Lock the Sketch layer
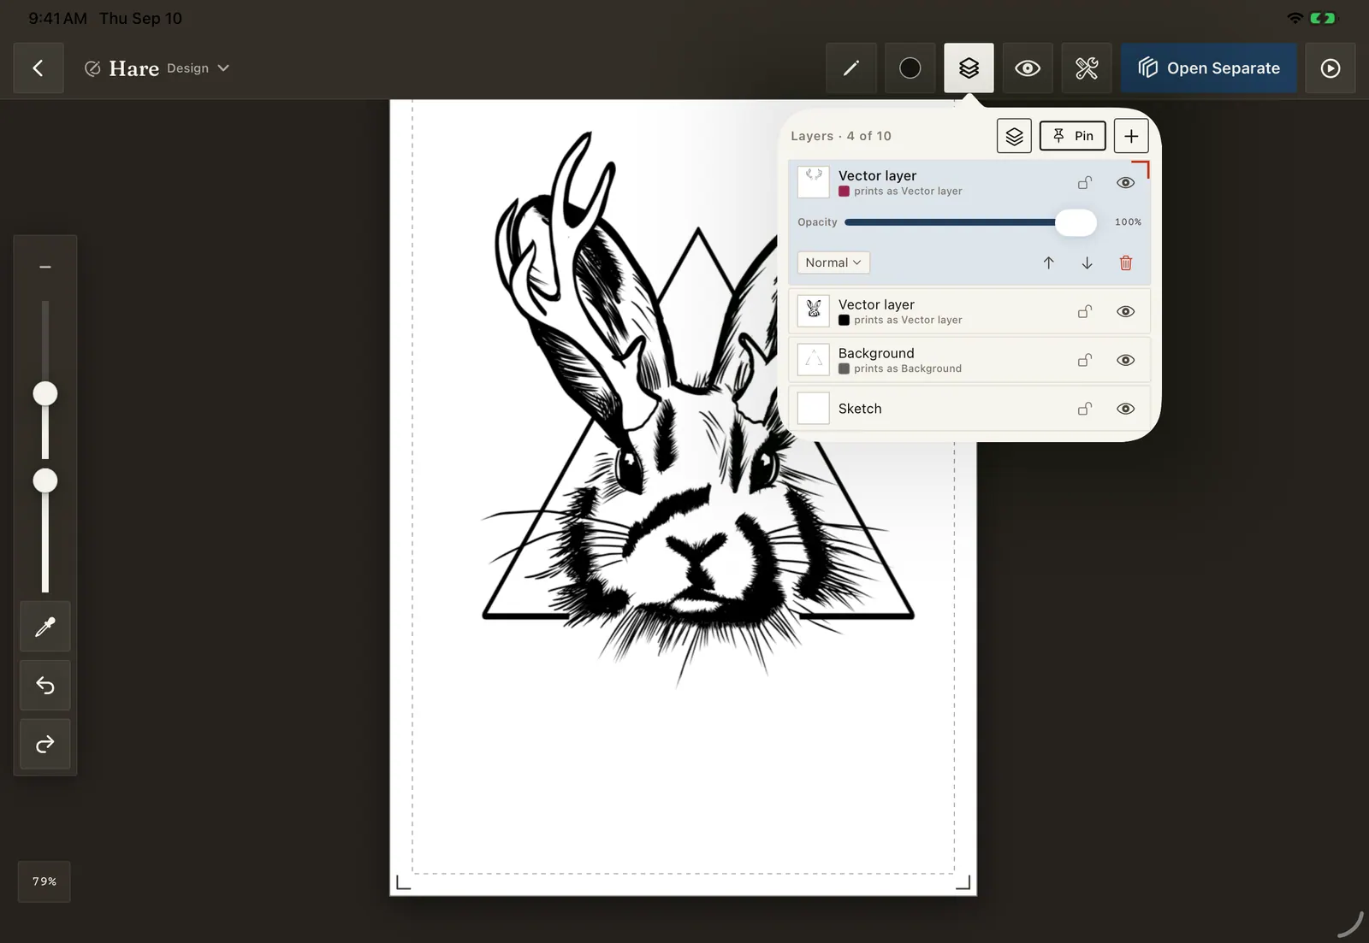The width and height of the screenshot is (1369, 943). [1085, 409]
